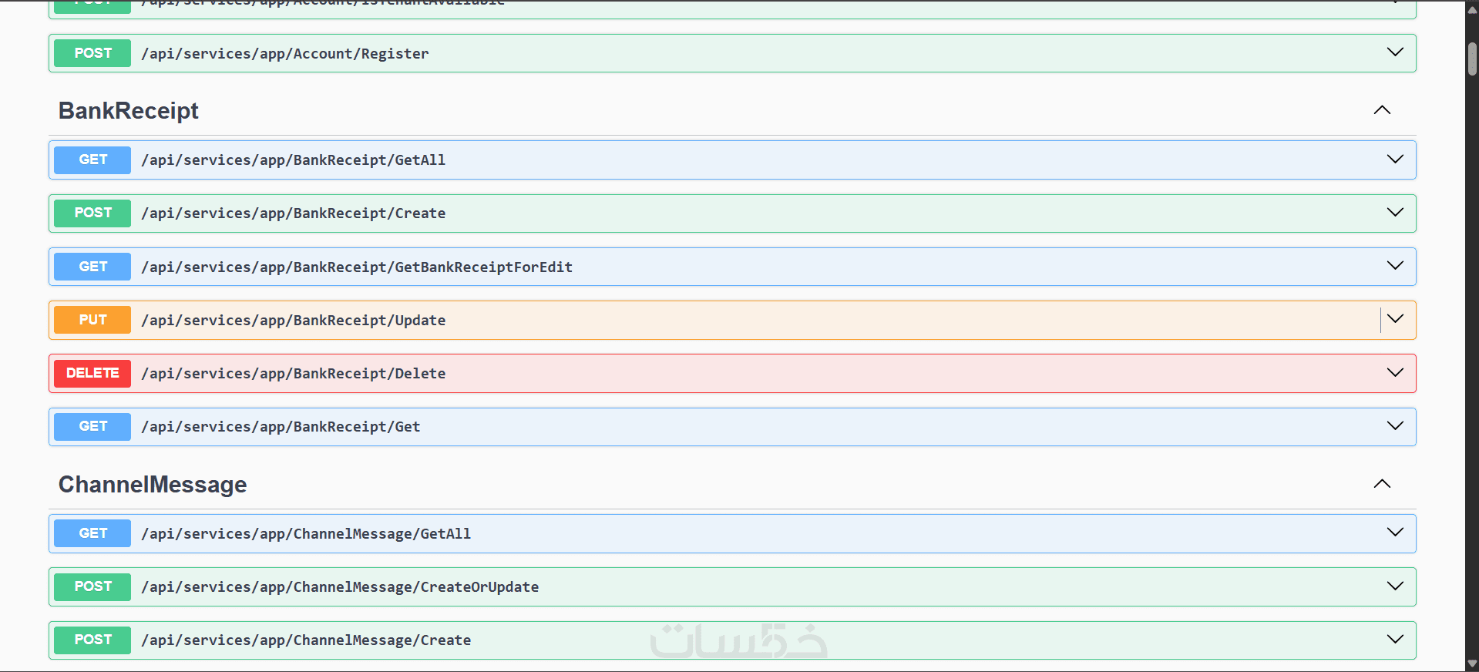Click the DELETE badge for BankReceipt/Delete

pyautogui.click(x=92, y=373)
